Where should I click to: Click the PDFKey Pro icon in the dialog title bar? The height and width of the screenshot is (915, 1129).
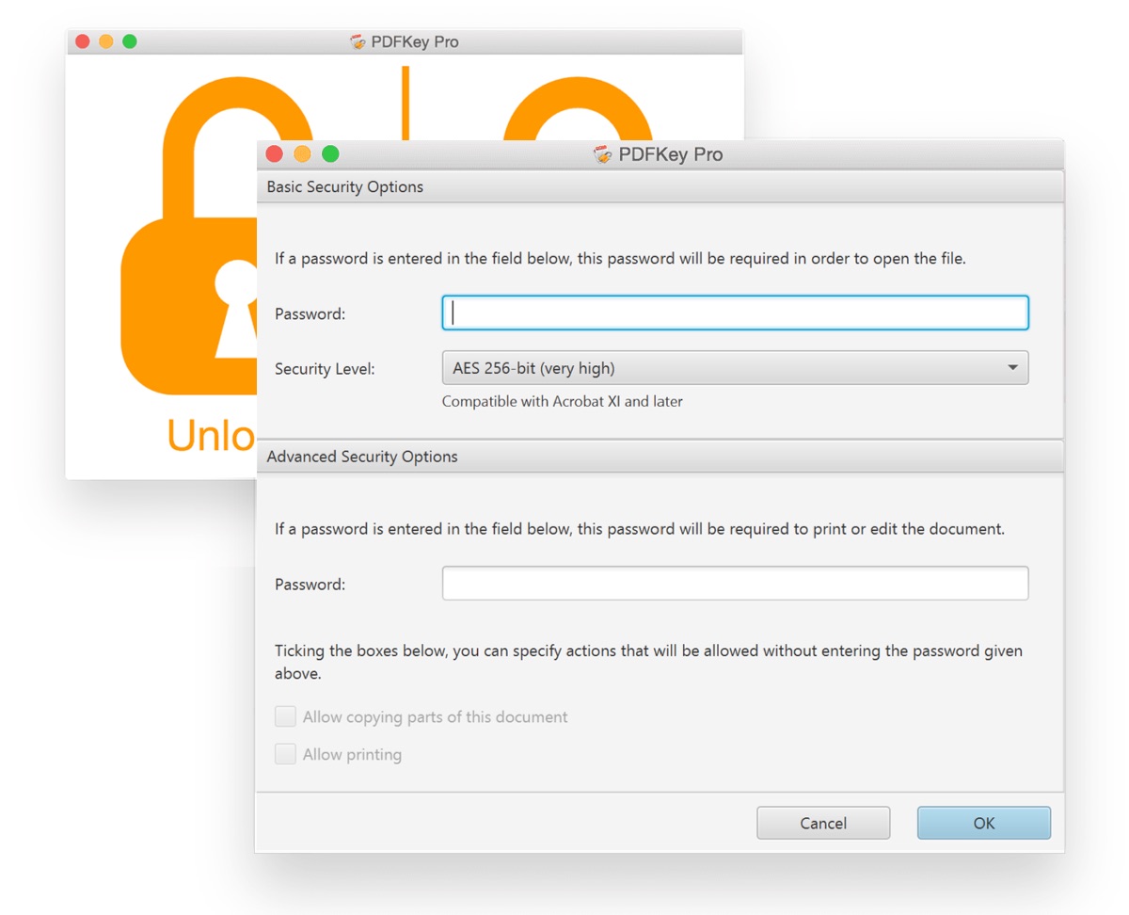[x=602, y=153]
